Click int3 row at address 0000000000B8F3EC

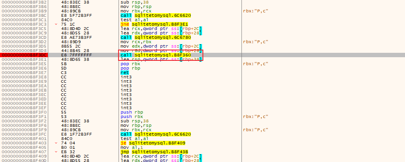click(126, 95)
